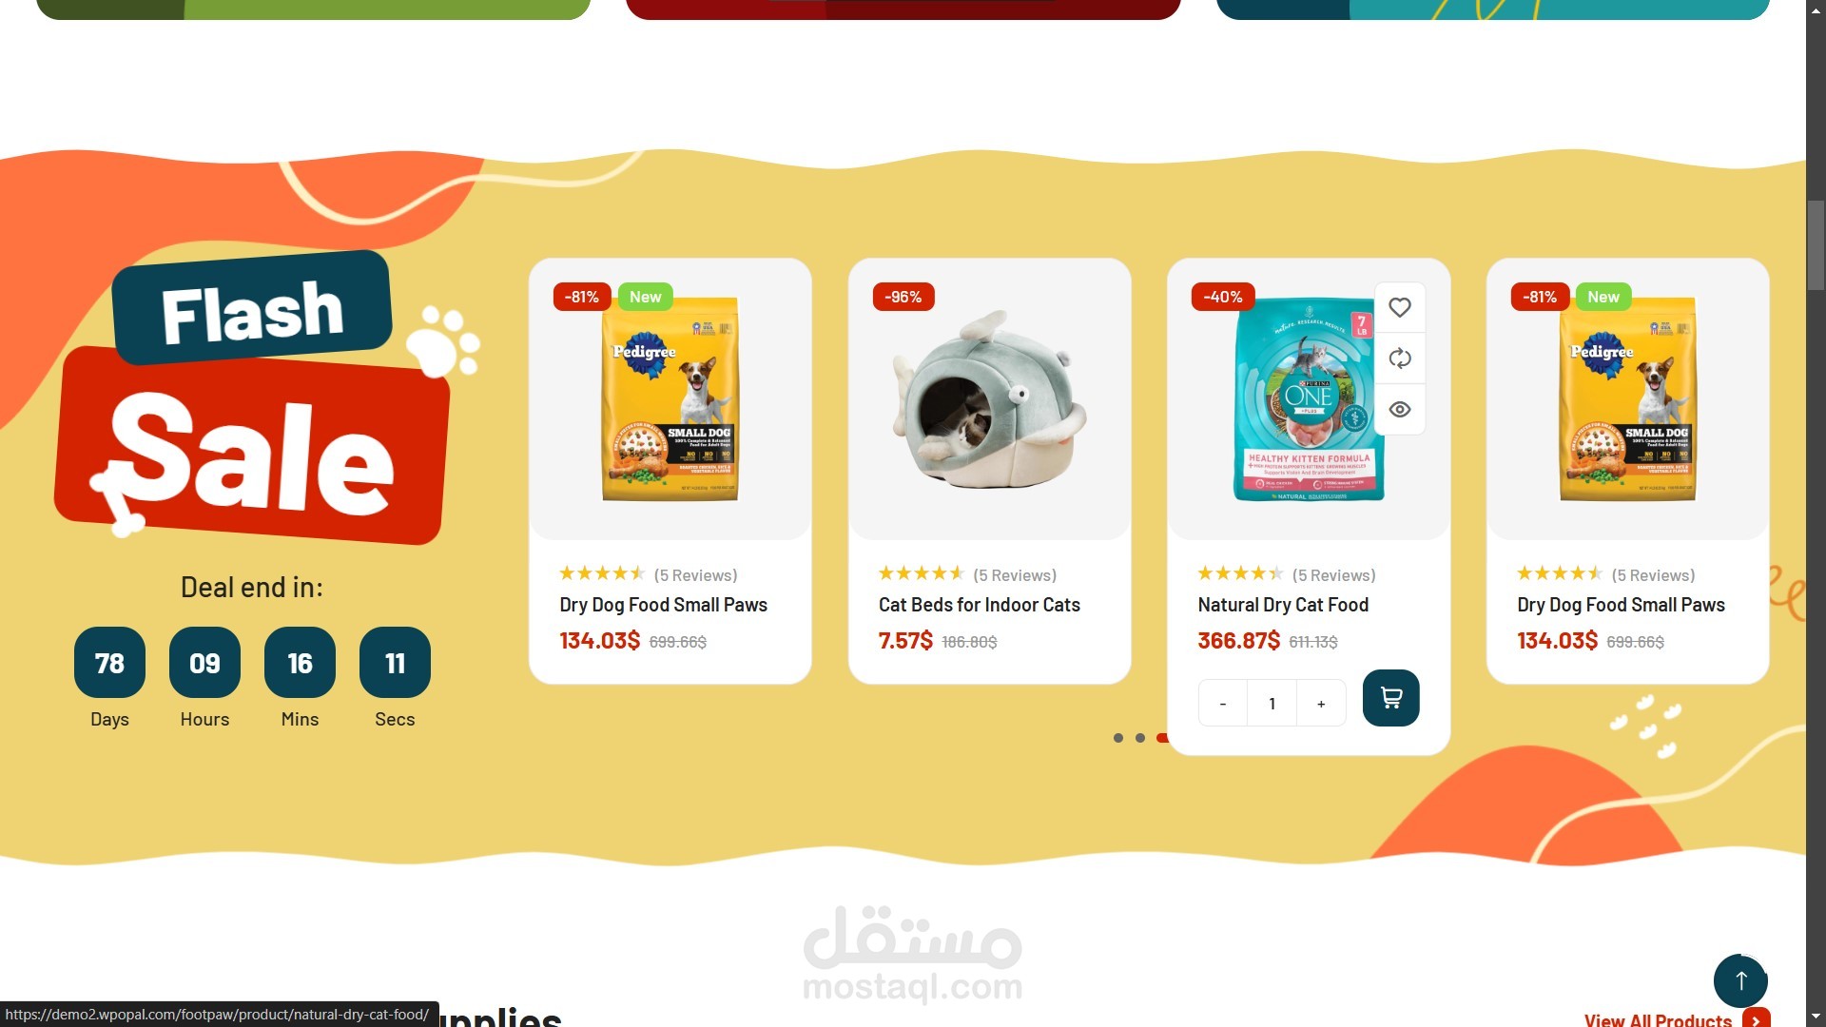Click the first Dry Dog Food Small Paws title
This screenshot has width=1826, height=1027.
pos(663,605)
